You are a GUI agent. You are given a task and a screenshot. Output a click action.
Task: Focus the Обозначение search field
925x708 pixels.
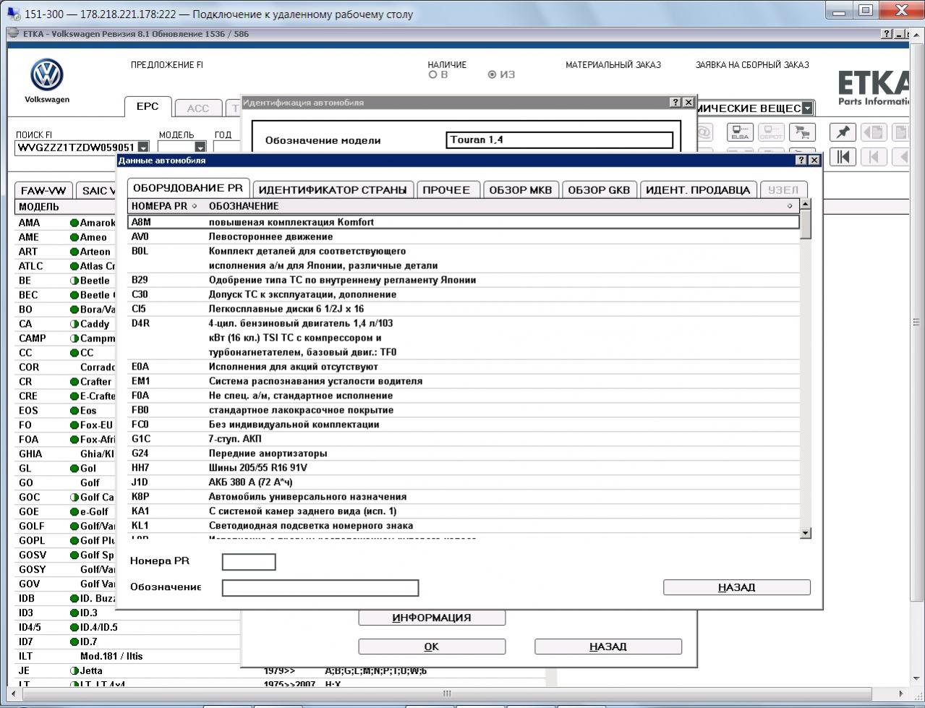point(320,588)
